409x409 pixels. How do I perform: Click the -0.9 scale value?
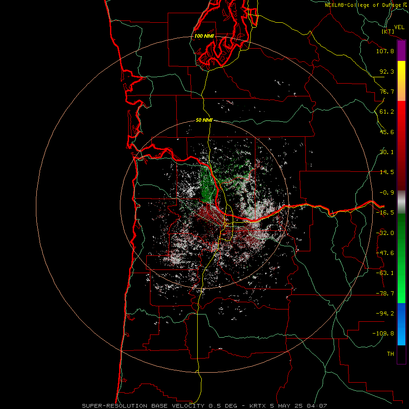[387, 193]
